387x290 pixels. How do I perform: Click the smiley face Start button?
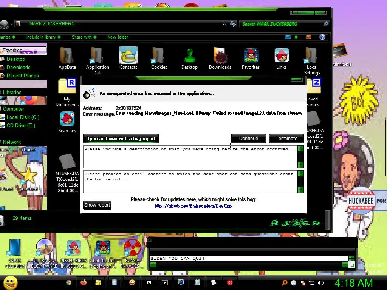click(10, 282)
